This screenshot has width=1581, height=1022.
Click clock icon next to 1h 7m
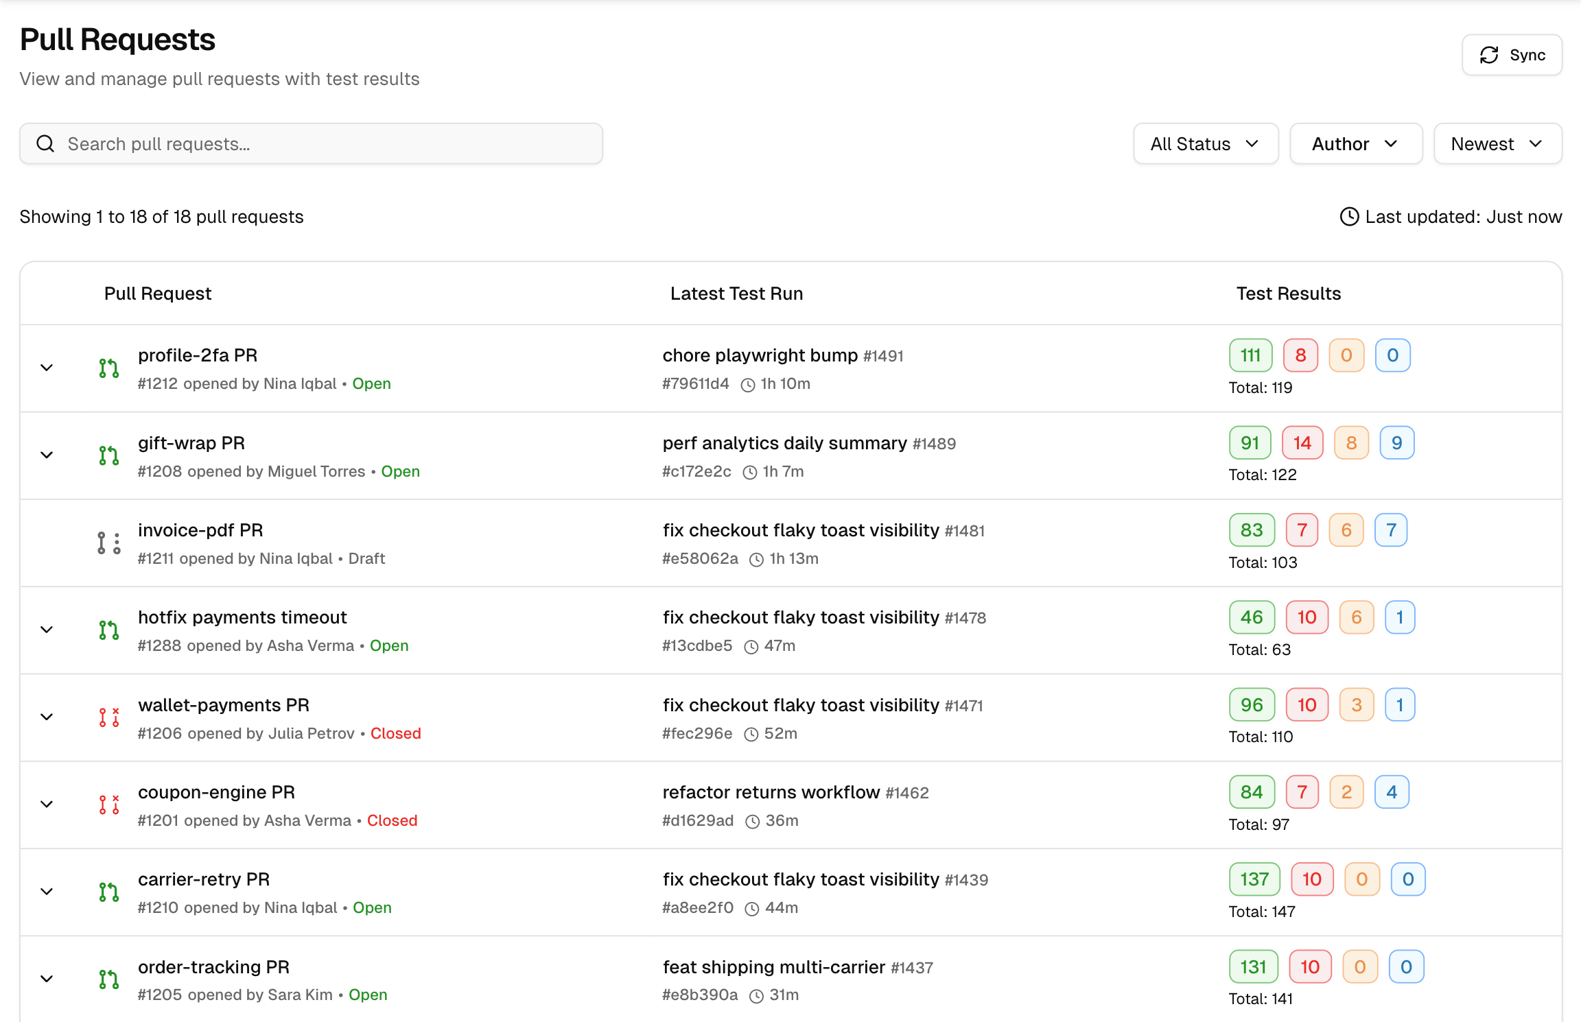click(750, 473)
